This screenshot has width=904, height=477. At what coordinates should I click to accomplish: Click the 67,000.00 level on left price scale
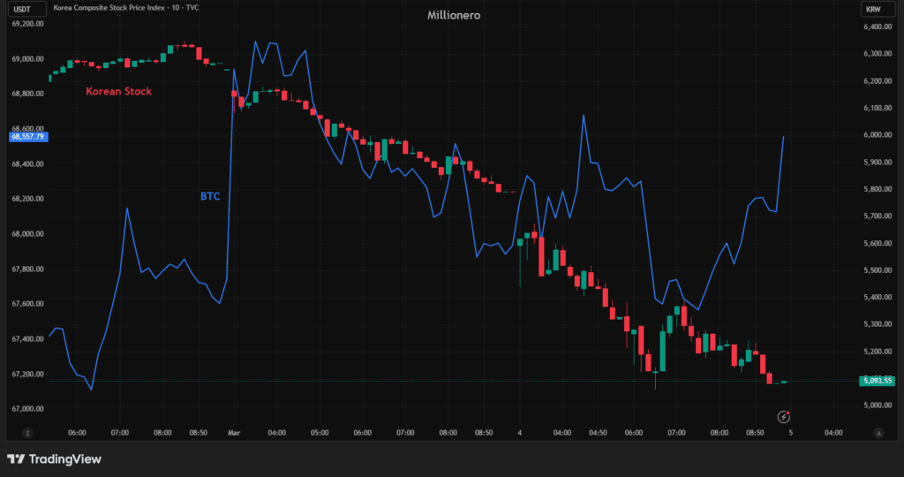(x=28, y=409)
